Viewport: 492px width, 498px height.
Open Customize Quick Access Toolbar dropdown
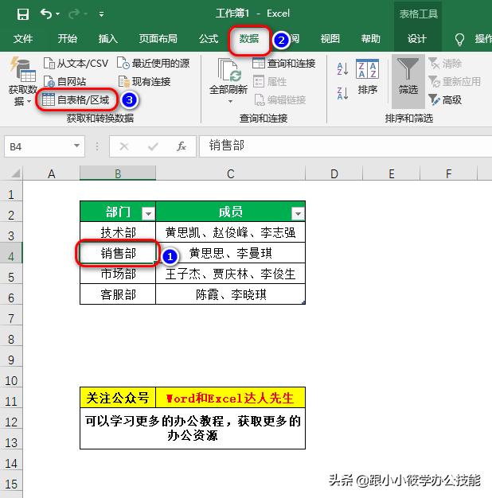[x=101, y=14]
